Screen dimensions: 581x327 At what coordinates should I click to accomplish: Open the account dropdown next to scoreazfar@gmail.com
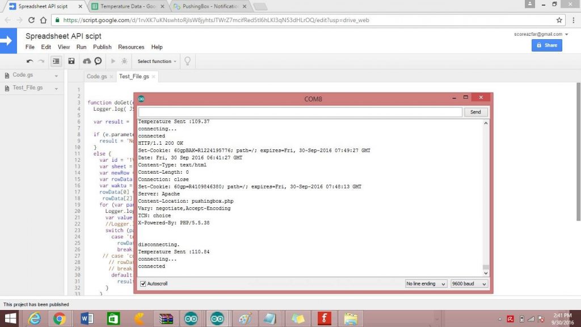coord(567,34)
